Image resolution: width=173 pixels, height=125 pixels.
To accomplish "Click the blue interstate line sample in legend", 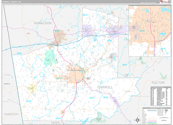I will (152, 122).
